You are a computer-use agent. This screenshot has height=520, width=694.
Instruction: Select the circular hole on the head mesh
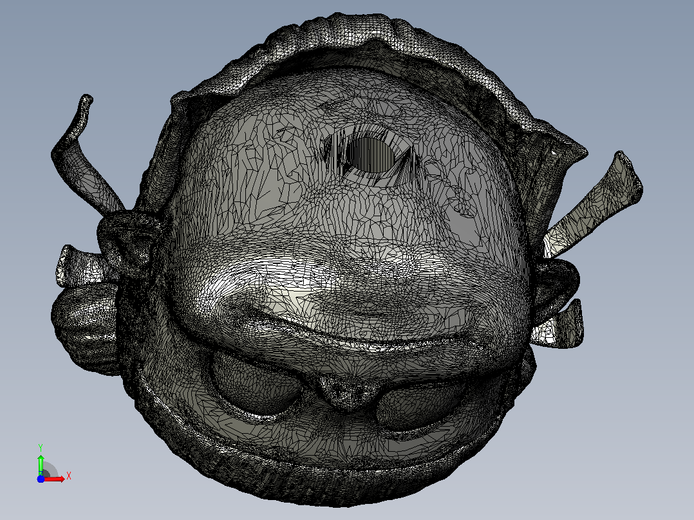tap(370, 154)
